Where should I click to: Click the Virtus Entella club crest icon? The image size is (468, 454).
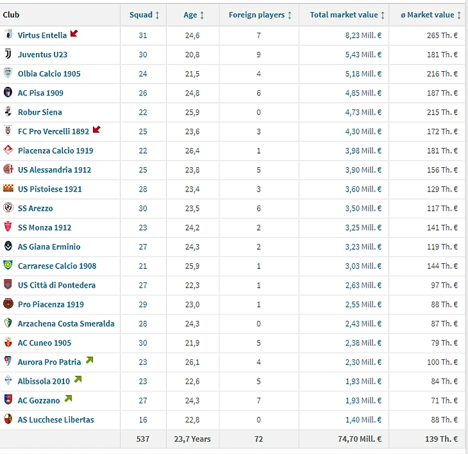coord(8,35)
